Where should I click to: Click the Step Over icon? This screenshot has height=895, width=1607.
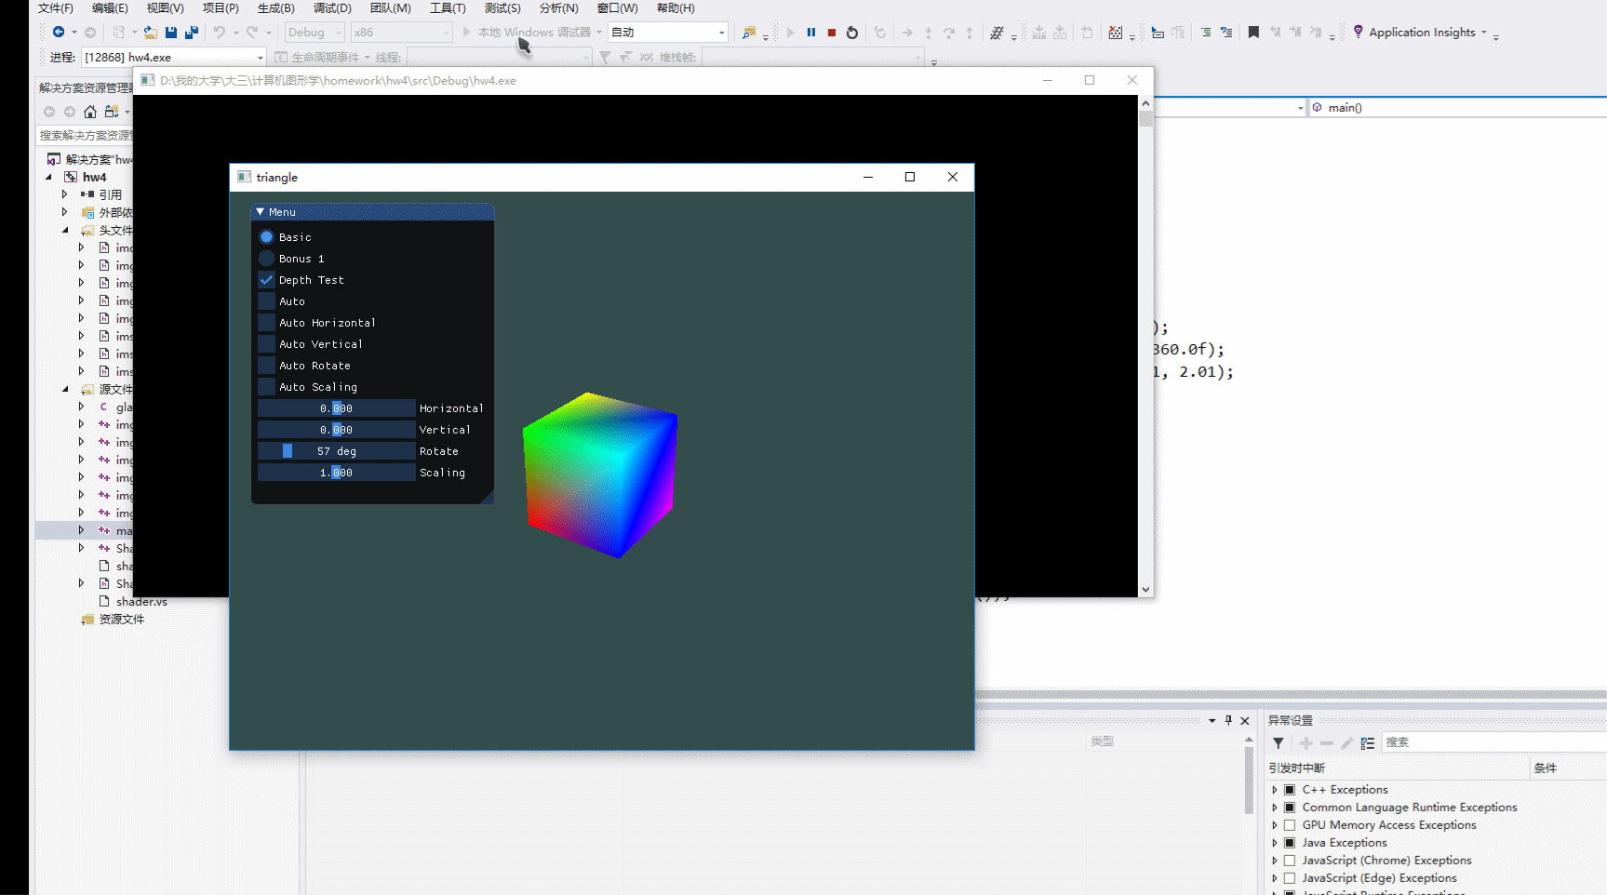pyautogui.click(x=949, y=33)
